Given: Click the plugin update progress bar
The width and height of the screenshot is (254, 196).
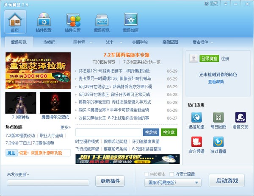Looking at the screenshot, I should click(x=48, y=182).
